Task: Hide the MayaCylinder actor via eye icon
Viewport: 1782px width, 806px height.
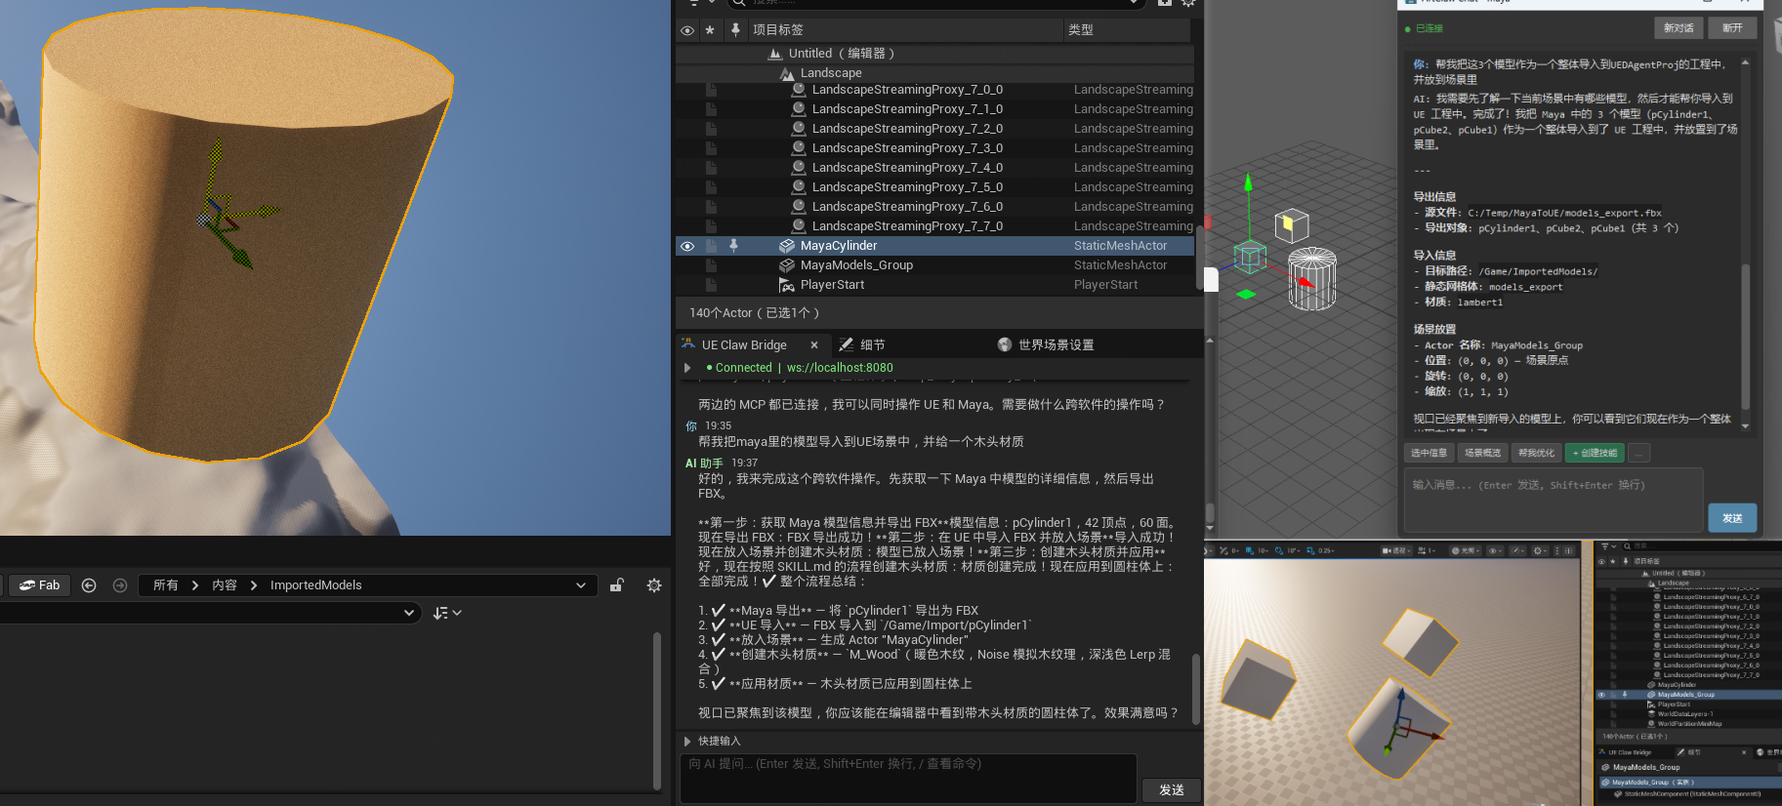Action: (x=687, y=246)
